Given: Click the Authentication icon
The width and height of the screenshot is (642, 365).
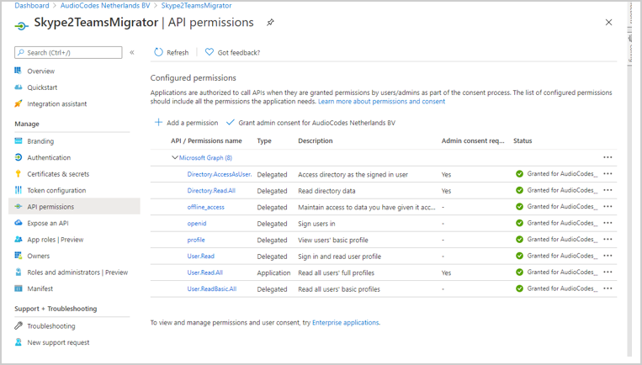Looking at the screenshot, I should tap(18, 157).
